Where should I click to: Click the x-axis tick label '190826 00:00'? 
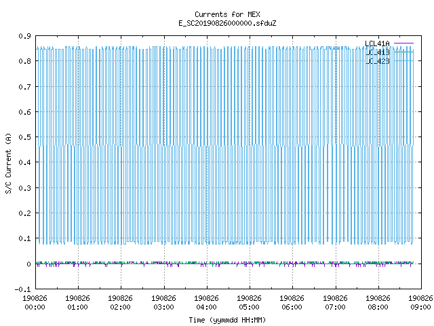[35, 303]
